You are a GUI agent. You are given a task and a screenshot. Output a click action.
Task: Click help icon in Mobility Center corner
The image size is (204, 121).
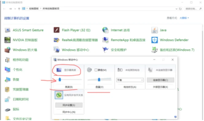(x=175, y=117)
